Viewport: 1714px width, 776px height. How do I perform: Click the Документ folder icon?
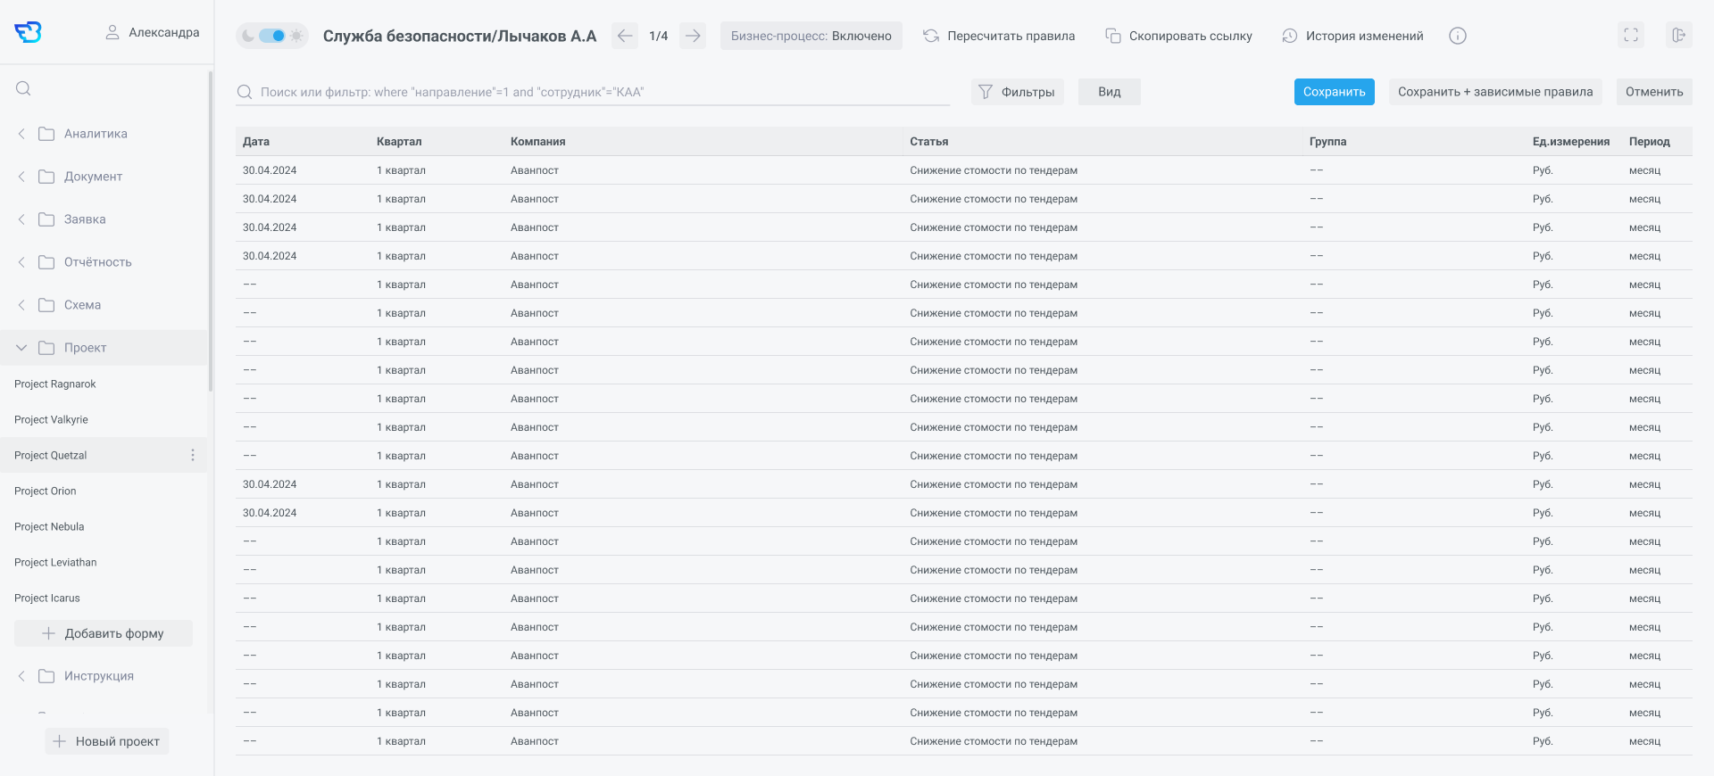tap(46, 177)
